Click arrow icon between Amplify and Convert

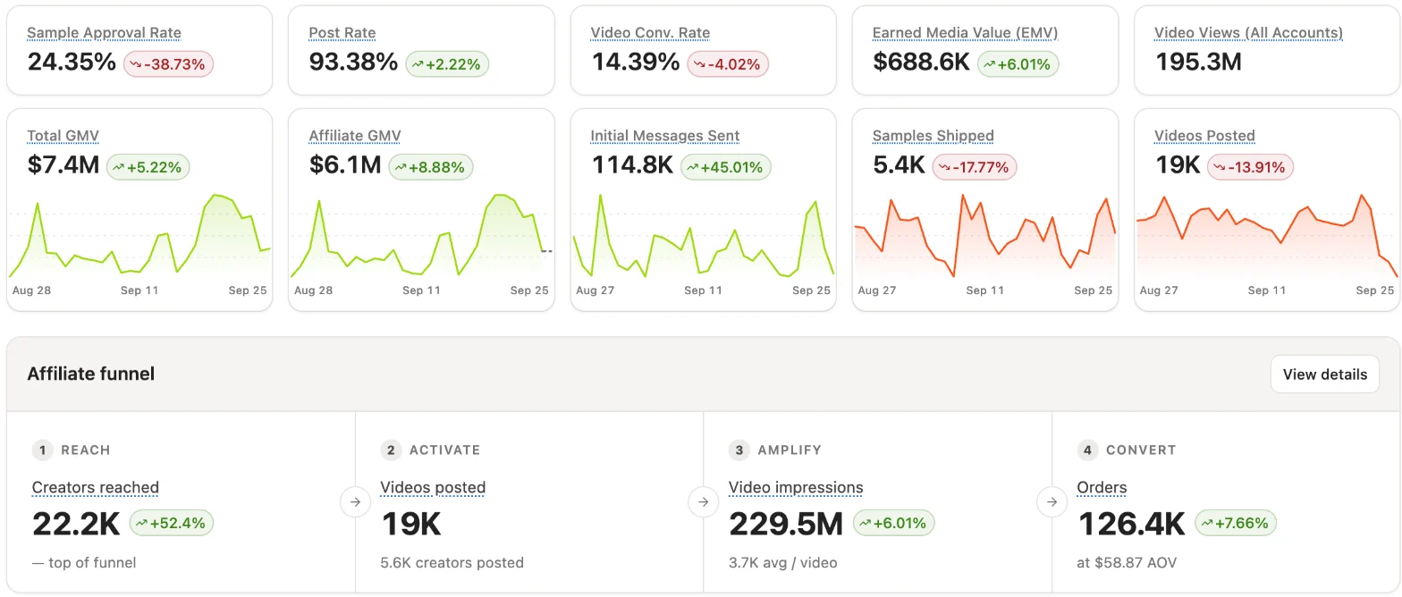tap(1051, 502)
